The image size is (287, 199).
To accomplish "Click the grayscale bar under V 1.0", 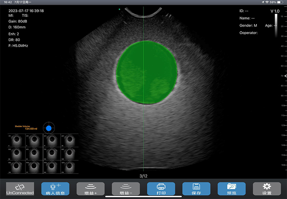I will (x=276, y=25).
